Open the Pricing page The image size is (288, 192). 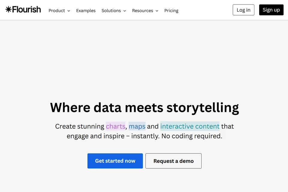(171, 11)
